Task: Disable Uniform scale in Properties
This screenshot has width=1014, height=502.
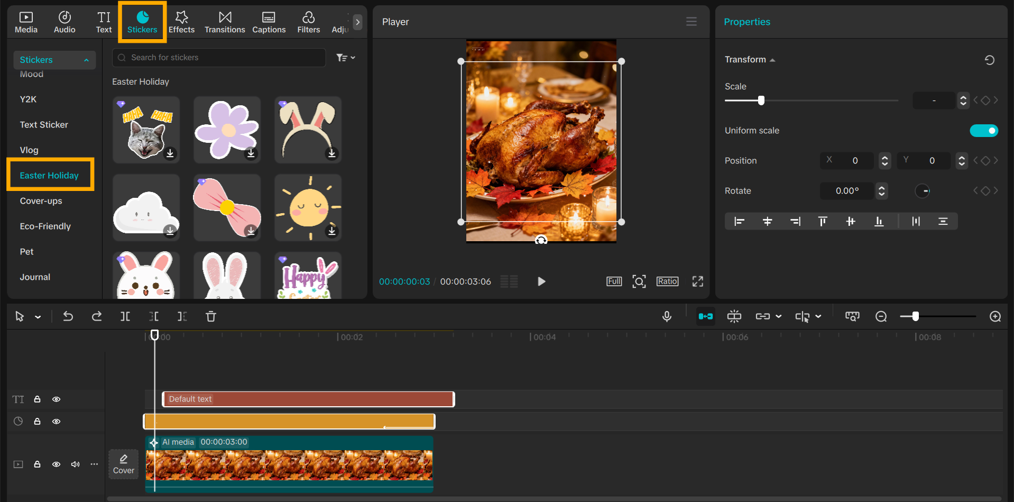Action: [984, 131]
